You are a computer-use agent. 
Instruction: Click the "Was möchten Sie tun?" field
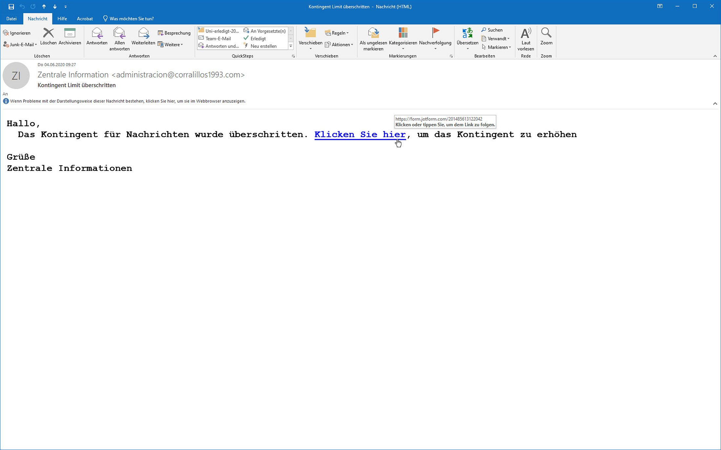point(131,19)
